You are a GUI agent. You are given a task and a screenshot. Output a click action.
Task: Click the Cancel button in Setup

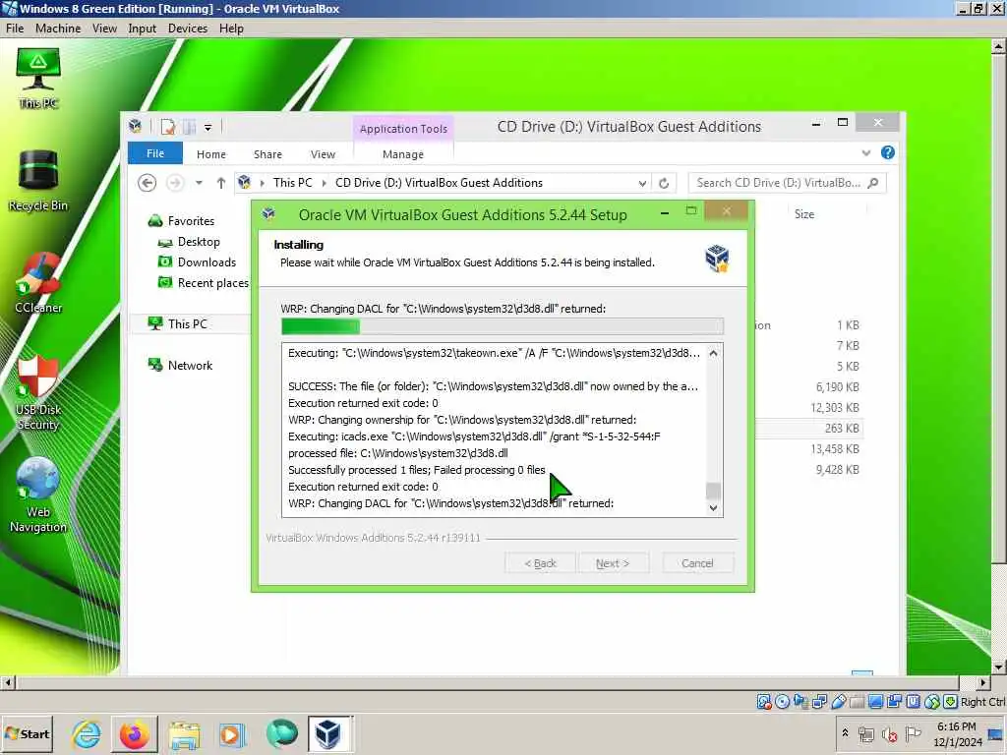click(x=697, y=563)
